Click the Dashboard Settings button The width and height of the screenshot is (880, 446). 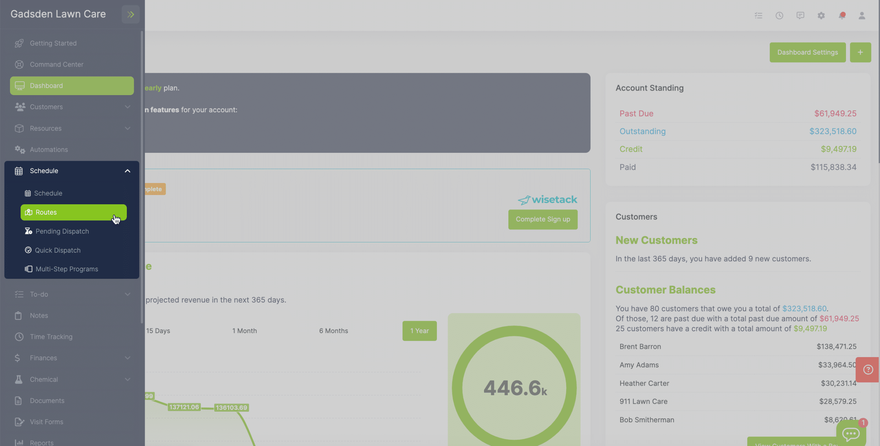point(807,53)
